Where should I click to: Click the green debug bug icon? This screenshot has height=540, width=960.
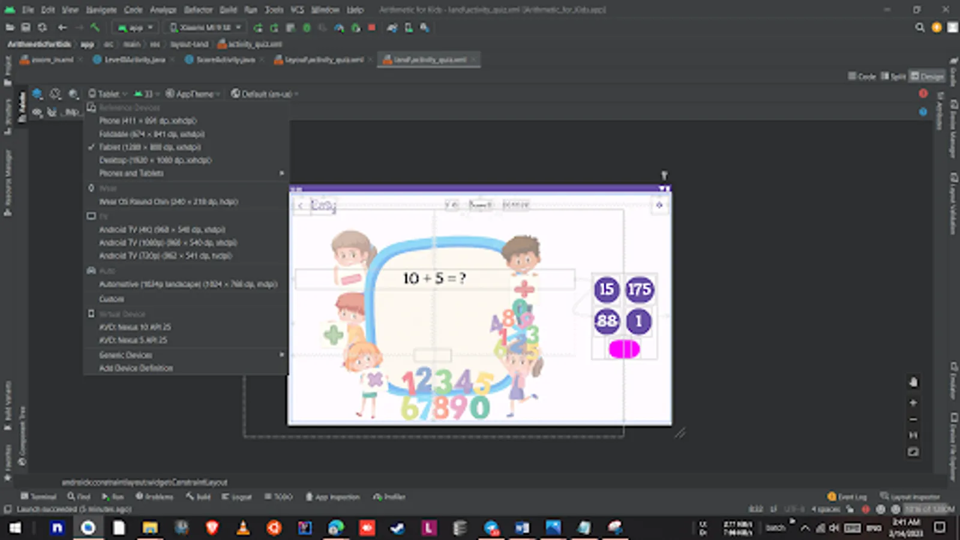(307, 28)
